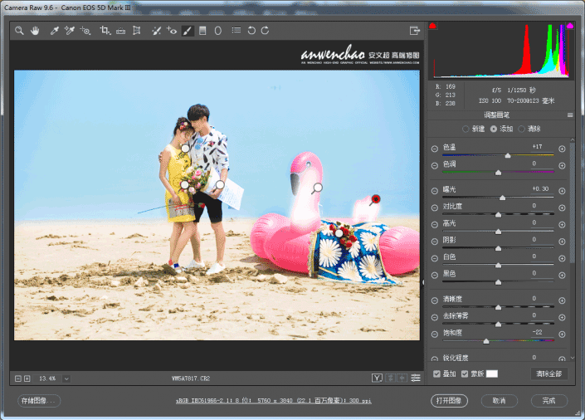
Task: Decrease 色温 with its minus button
Action: 434,149
